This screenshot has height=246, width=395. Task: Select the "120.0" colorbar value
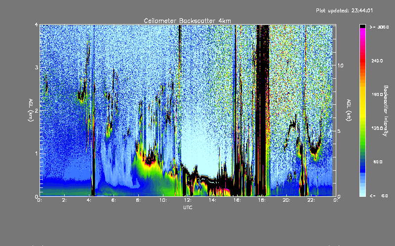coord(377,128)
